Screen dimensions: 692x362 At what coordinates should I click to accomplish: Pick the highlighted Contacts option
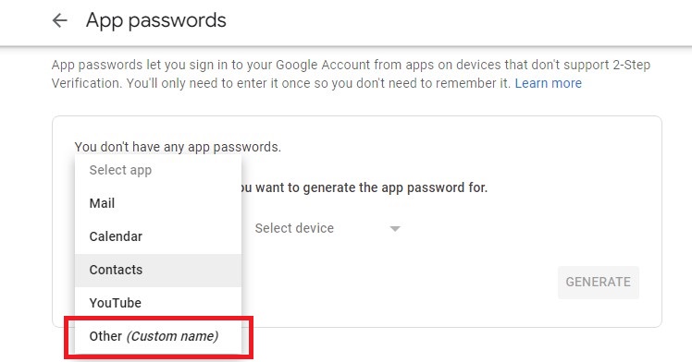pos(158,270)
